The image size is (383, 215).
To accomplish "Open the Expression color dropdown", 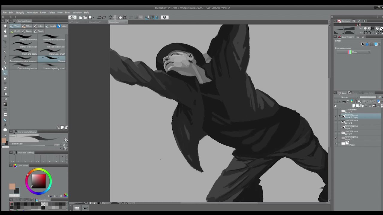I will click(x=353, y=52).
